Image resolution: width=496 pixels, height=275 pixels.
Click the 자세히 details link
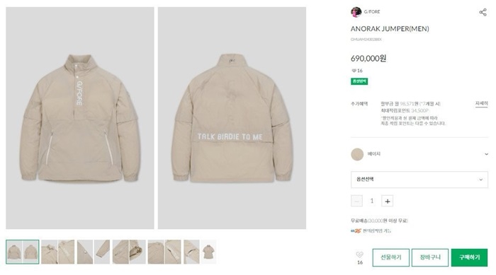click(481, 103)
